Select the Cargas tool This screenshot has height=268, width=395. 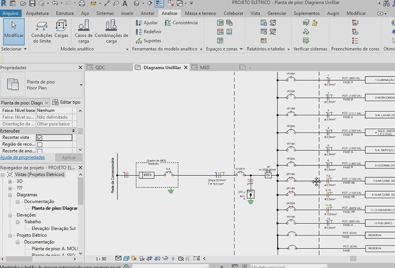(61, 30)
